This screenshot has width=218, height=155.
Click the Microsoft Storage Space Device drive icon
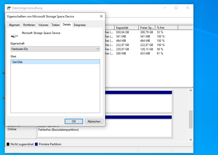point(15,35)
